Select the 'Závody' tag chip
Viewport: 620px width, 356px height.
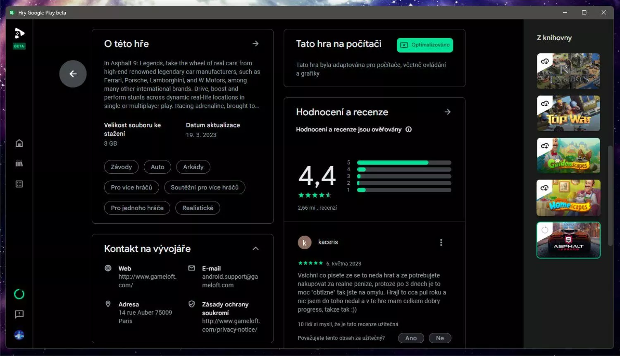(x=121, y=167)
